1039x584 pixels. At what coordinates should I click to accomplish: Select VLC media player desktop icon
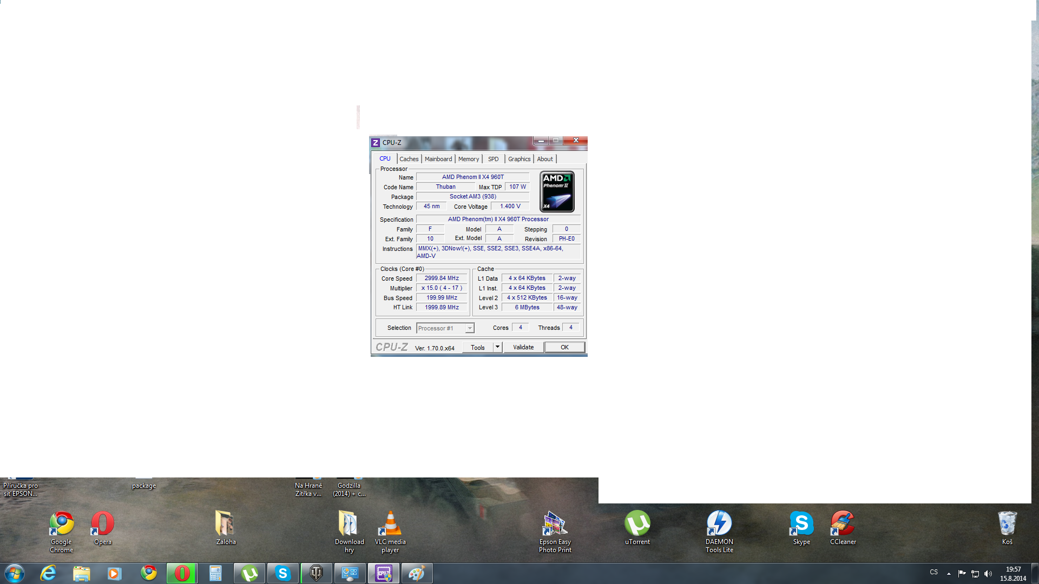point(390,532)
